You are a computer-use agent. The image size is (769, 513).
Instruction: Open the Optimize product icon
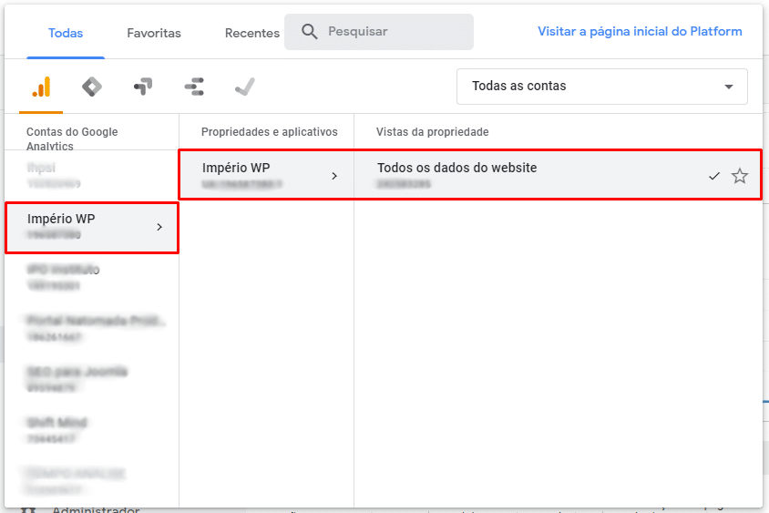pyautogui.click(x=143, y=87)
